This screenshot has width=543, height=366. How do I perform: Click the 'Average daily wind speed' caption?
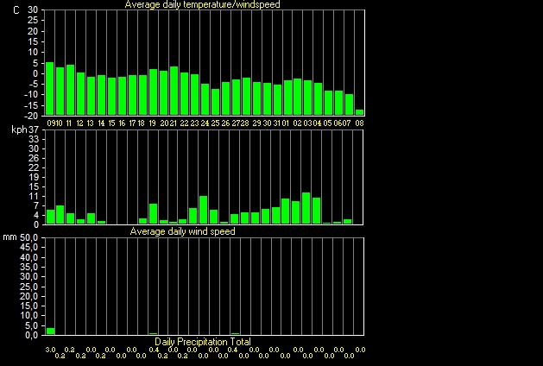(x=182, y=231)
